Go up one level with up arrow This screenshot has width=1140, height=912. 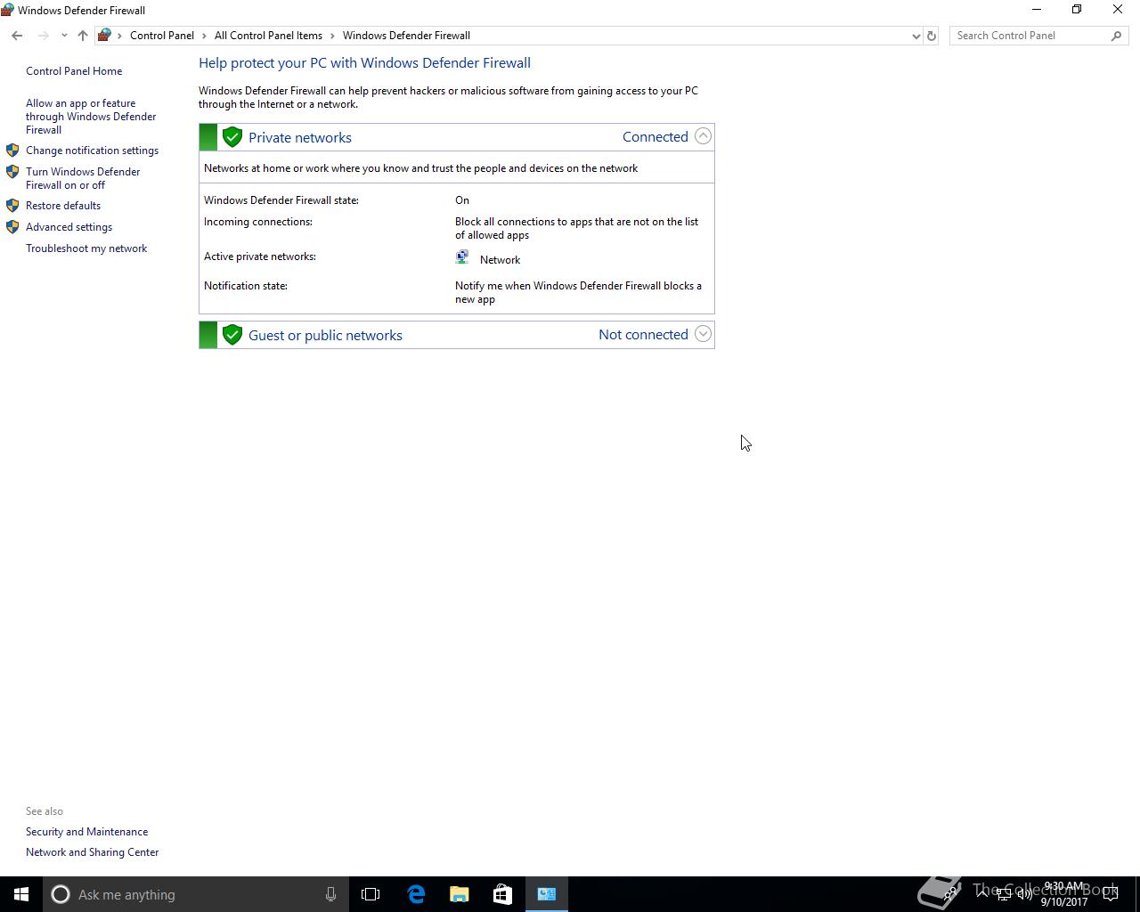coord(83,36)
